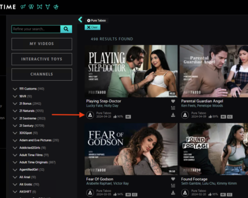Favorite Fear Of Godson with heart icon

point(173,179)
